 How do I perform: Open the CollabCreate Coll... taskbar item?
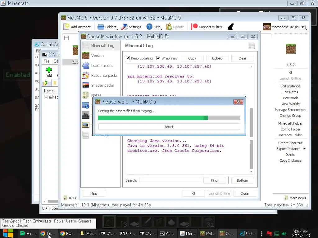tap(247, 233)
